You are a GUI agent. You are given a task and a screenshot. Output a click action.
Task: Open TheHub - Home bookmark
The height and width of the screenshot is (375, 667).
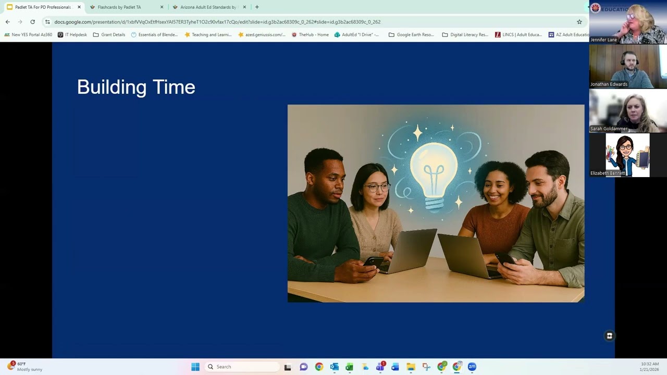point(310,35)
